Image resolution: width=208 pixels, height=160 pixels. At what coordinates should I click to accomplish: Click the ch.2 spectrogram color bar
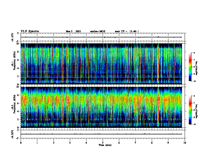click(190, 110)
